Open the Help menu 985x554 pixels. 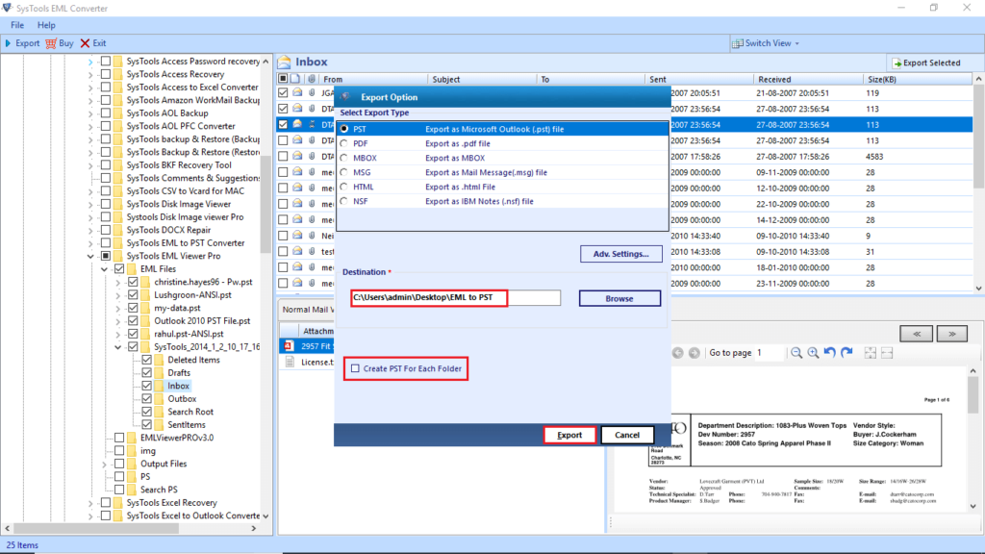(45, 24)
